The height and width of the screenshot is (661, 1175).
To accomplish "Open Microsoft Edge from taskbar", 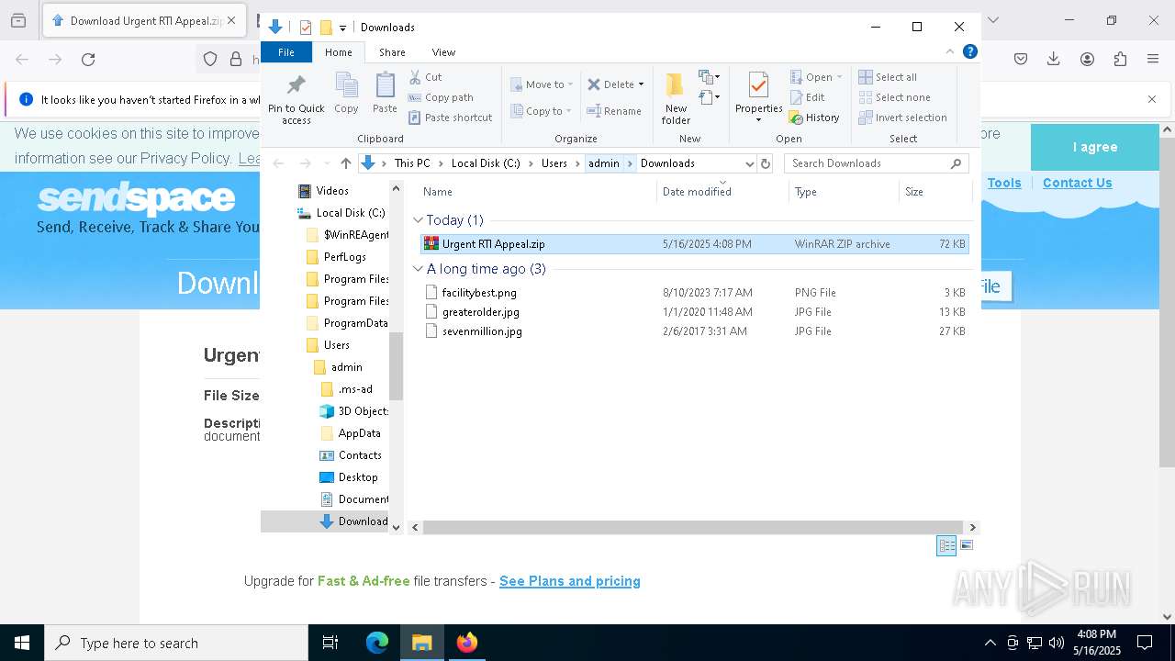I will click(x=377, y=643).
